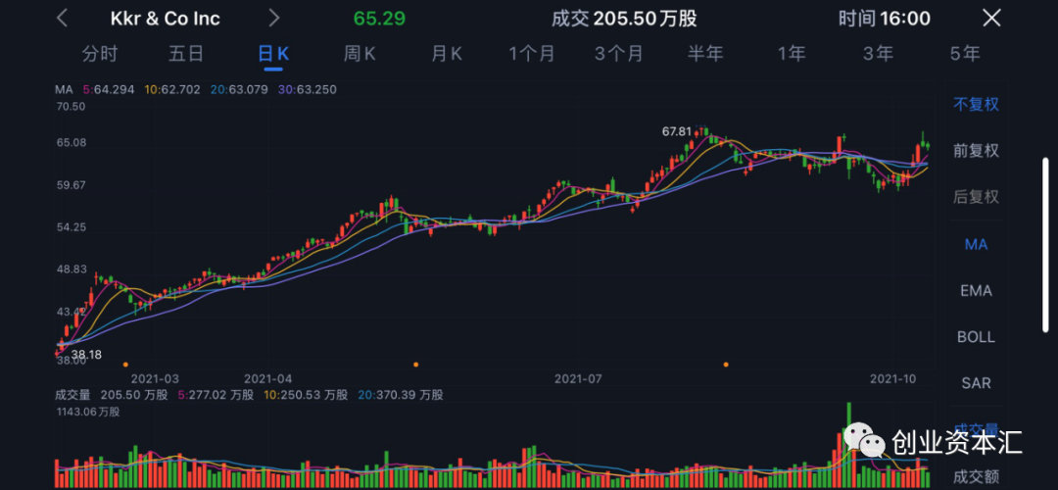Enable the BOLL indicator

point(976,336)
